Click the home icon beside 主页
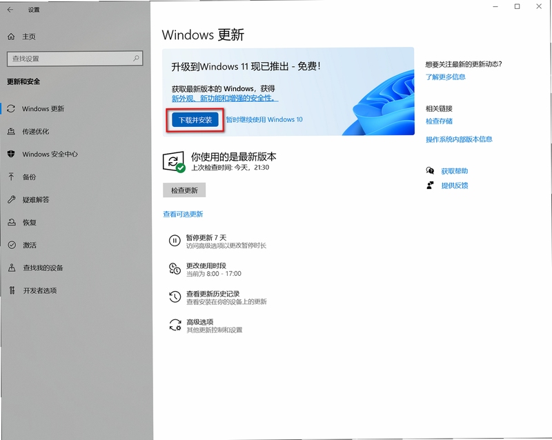552x440 pixels. (11, 37)
